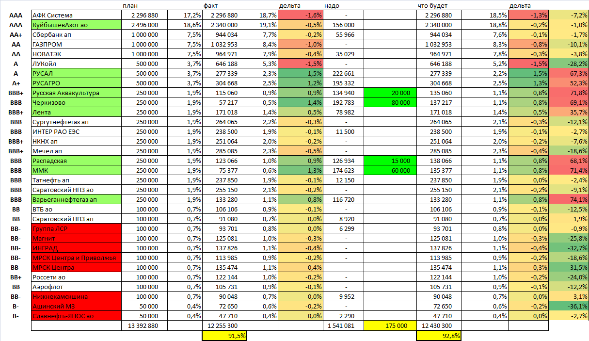Click the green 60 000 cell
This screenshot has height=341, width=589.
click(390, 170)
